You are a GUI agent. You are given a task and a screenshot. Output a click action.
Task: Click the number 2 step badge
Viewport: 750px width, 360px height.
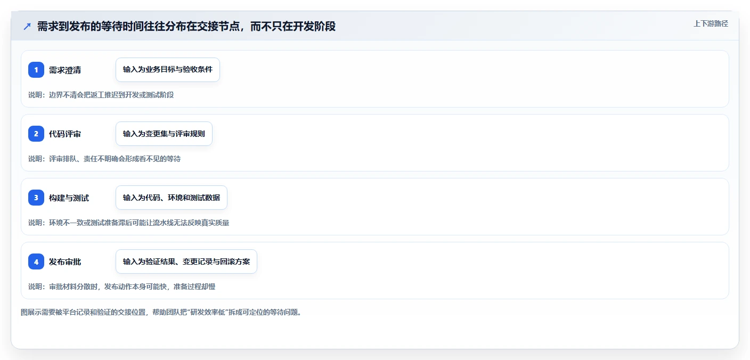point(36,134)
